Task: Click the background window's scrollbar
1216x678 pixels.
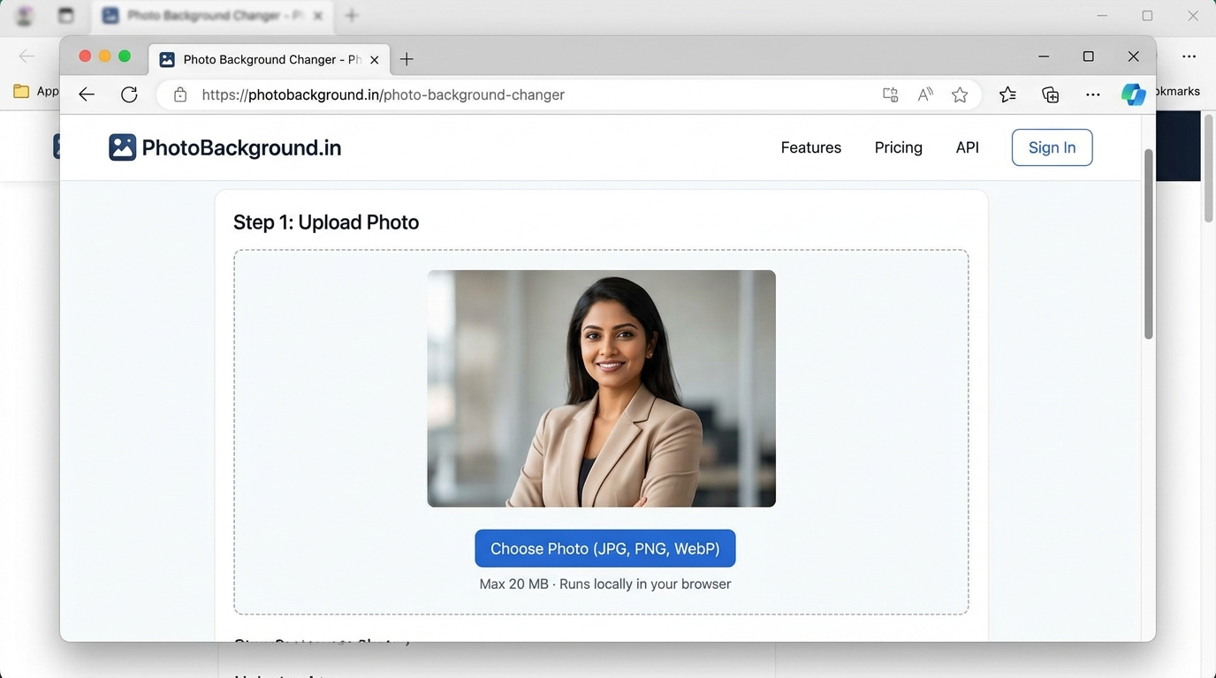Action: point(1209,168)
